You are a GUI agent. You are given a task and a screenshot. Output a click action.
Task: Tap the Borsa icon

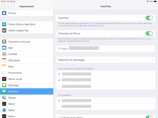(4, 116)
